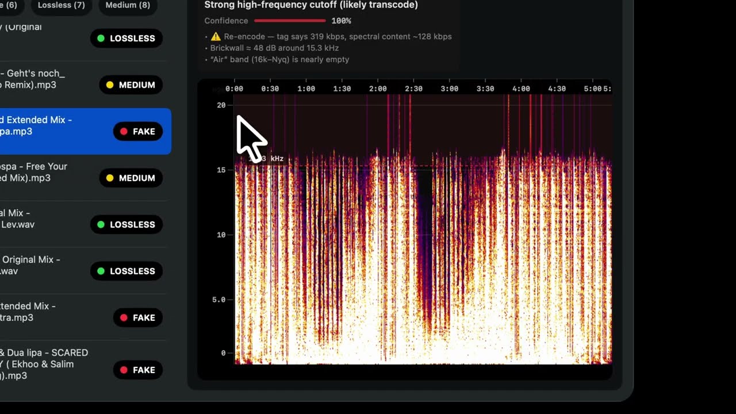Click the kHz cutoff label on the spectrogram
Viewport: 736px width, 414px height.
269,159
